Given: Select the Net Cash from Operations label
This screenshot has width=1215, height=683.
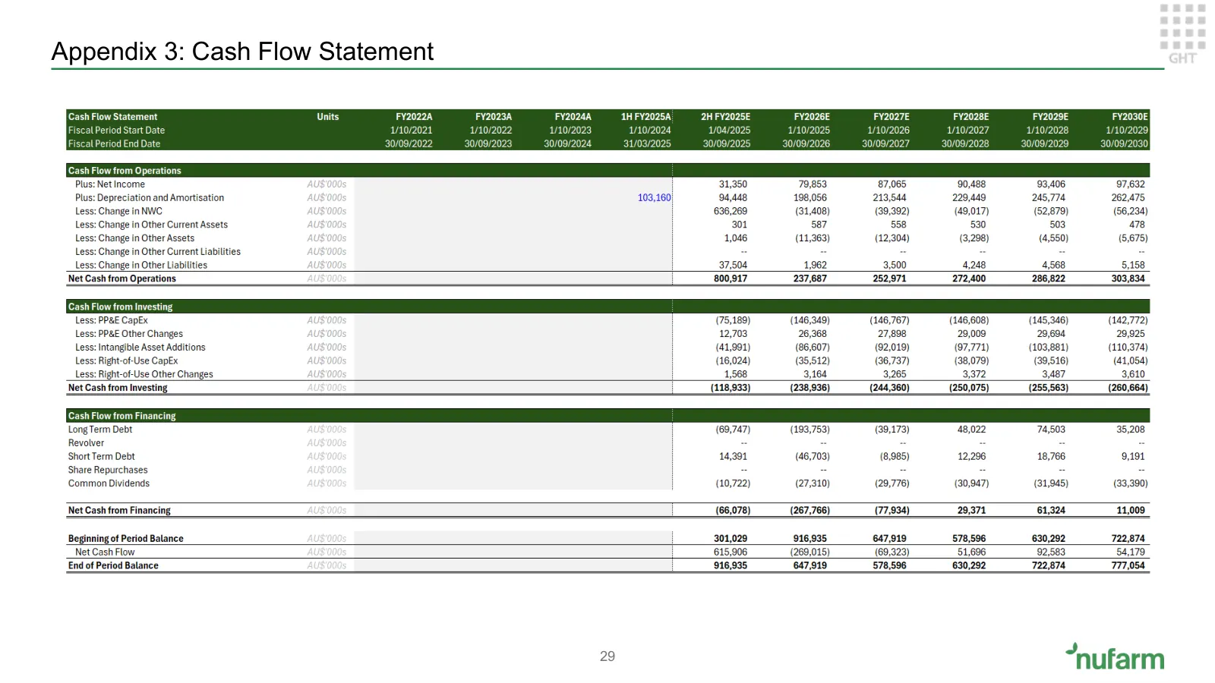Looking at the screenshot, I should click(121, 279).
